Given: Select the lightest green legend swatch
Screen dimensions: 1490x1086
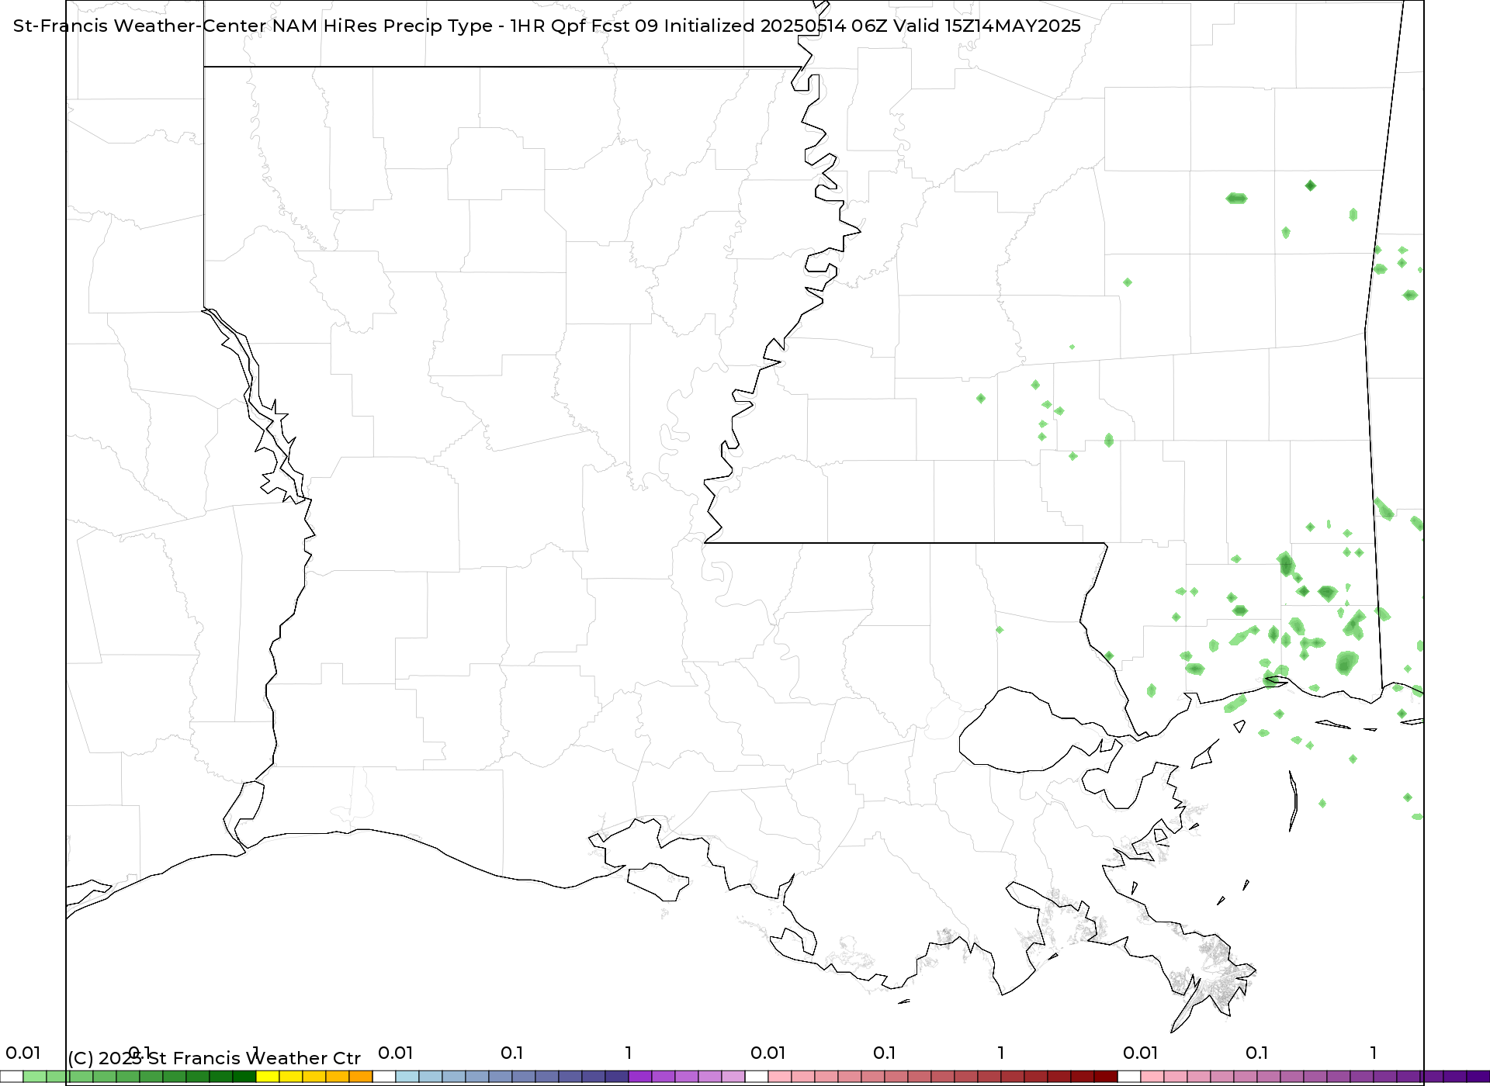Looking at the screenshot, I should tap(35, 1077).
